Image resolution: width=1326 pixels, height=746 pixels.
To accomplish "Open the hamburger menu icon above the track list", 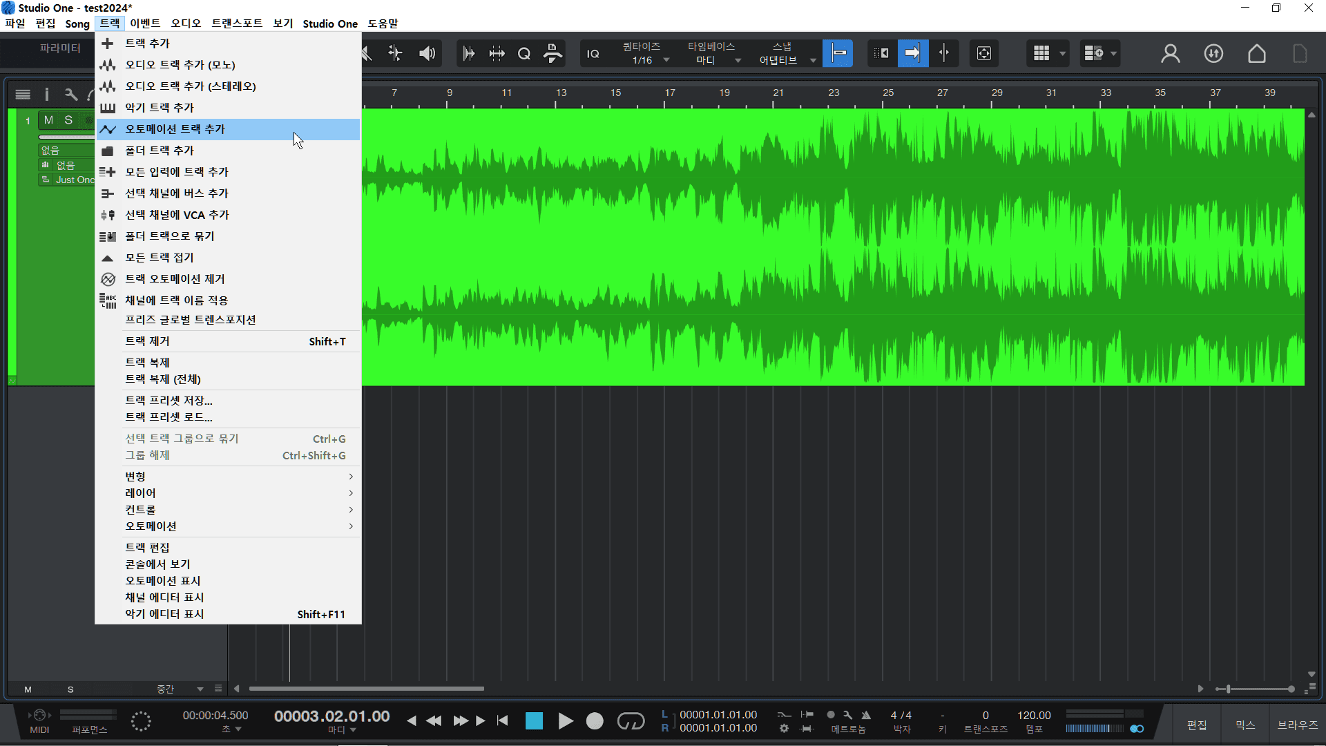I will [x=23, y=94].
